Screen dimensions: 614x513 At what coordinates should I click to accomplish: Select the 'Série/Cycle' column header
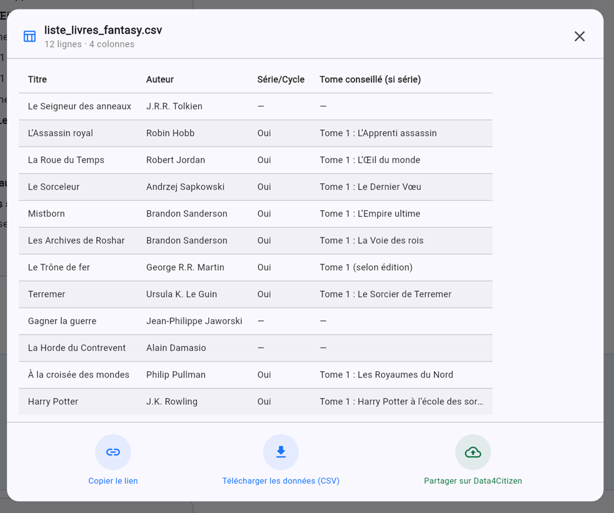tap(281, 80)
